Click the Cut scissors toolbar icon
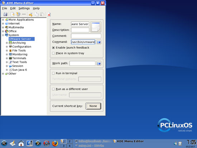 pyautogui.click(x=30, y=14)
